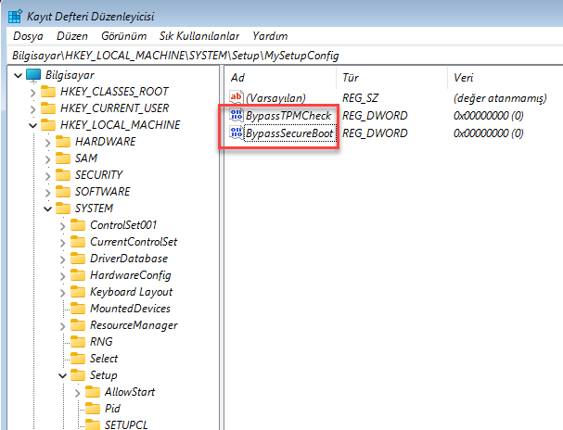Sort values by the Ad column header

tap(278, 77)
